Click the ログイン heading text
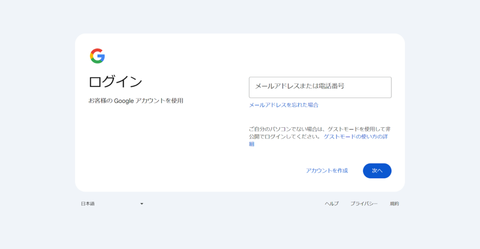The height and width of the screenshot is (249, 480). tap(115, 82)
